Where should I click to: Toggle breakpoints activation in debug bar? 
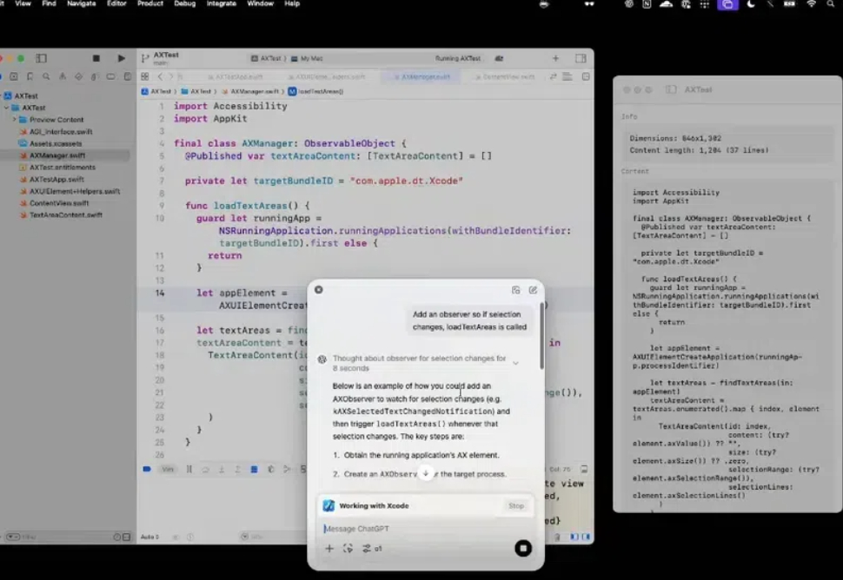(147, 470)
